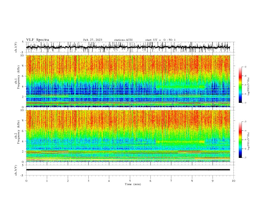Click the "3" tick on the time axis
This screenshot has width=263, height=203.
[x=88, y=181]
